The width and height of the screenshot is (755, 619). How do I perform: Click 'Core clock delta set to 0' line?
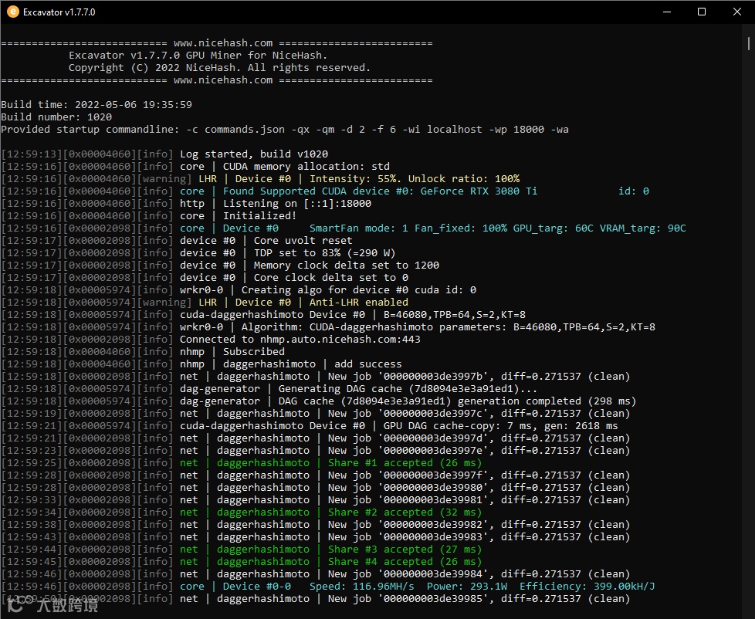(x=205, y=278)
